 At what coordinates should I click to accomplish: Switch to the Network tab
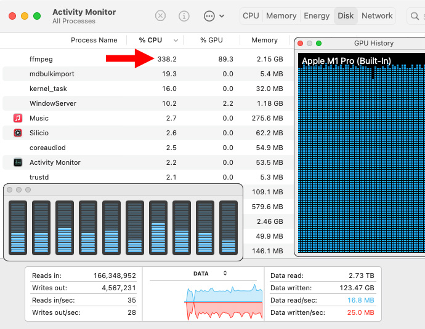[x=377, y=16]
